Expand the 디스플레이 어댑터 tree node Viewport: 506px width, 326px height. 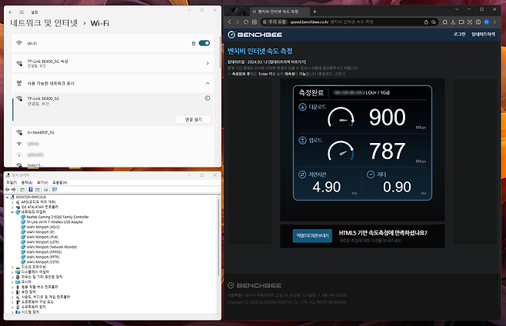click(13, 271)
